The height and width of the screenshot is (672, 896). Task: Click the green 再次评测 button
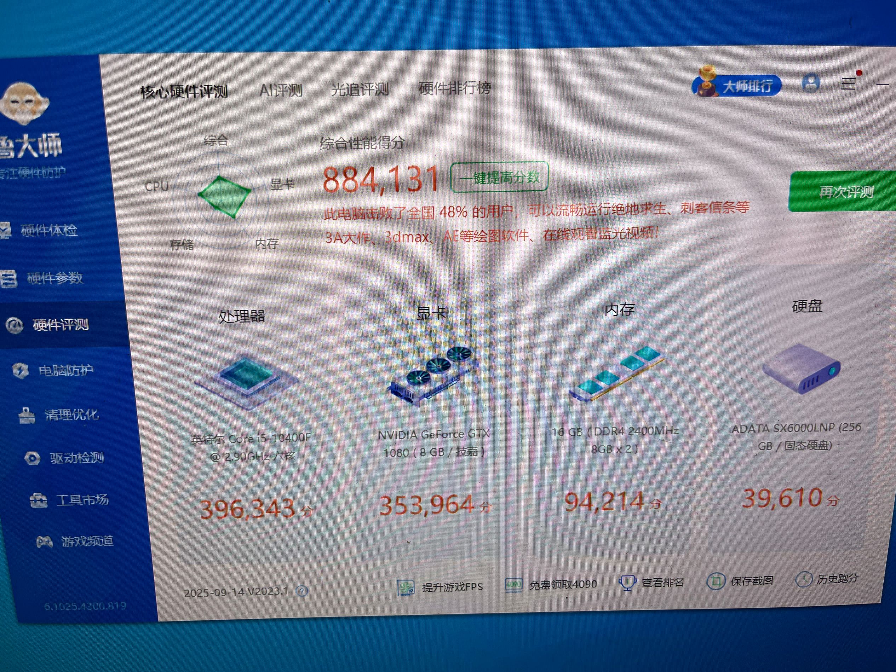point(843,191)
